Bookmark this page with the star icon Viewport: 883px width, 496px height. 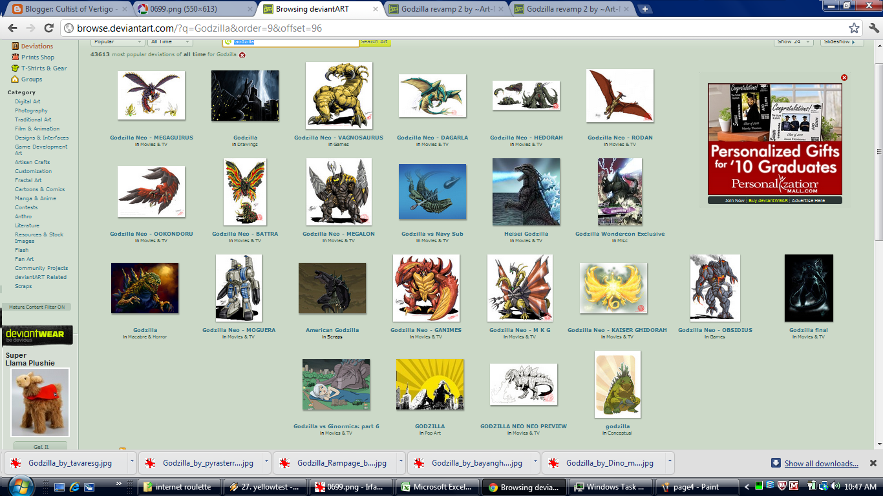coord(854,28)
